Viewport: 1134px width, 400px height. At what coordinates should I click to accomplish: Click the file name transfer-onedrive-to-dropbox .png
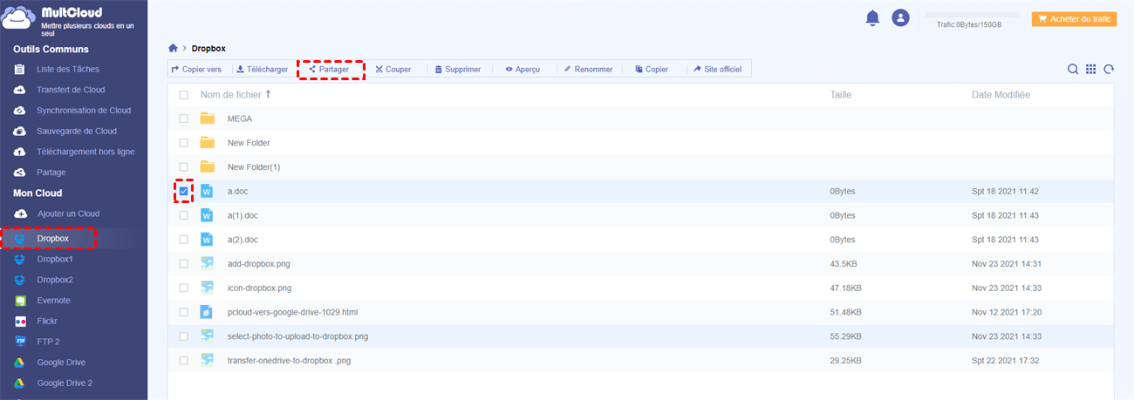coord(289,360)
